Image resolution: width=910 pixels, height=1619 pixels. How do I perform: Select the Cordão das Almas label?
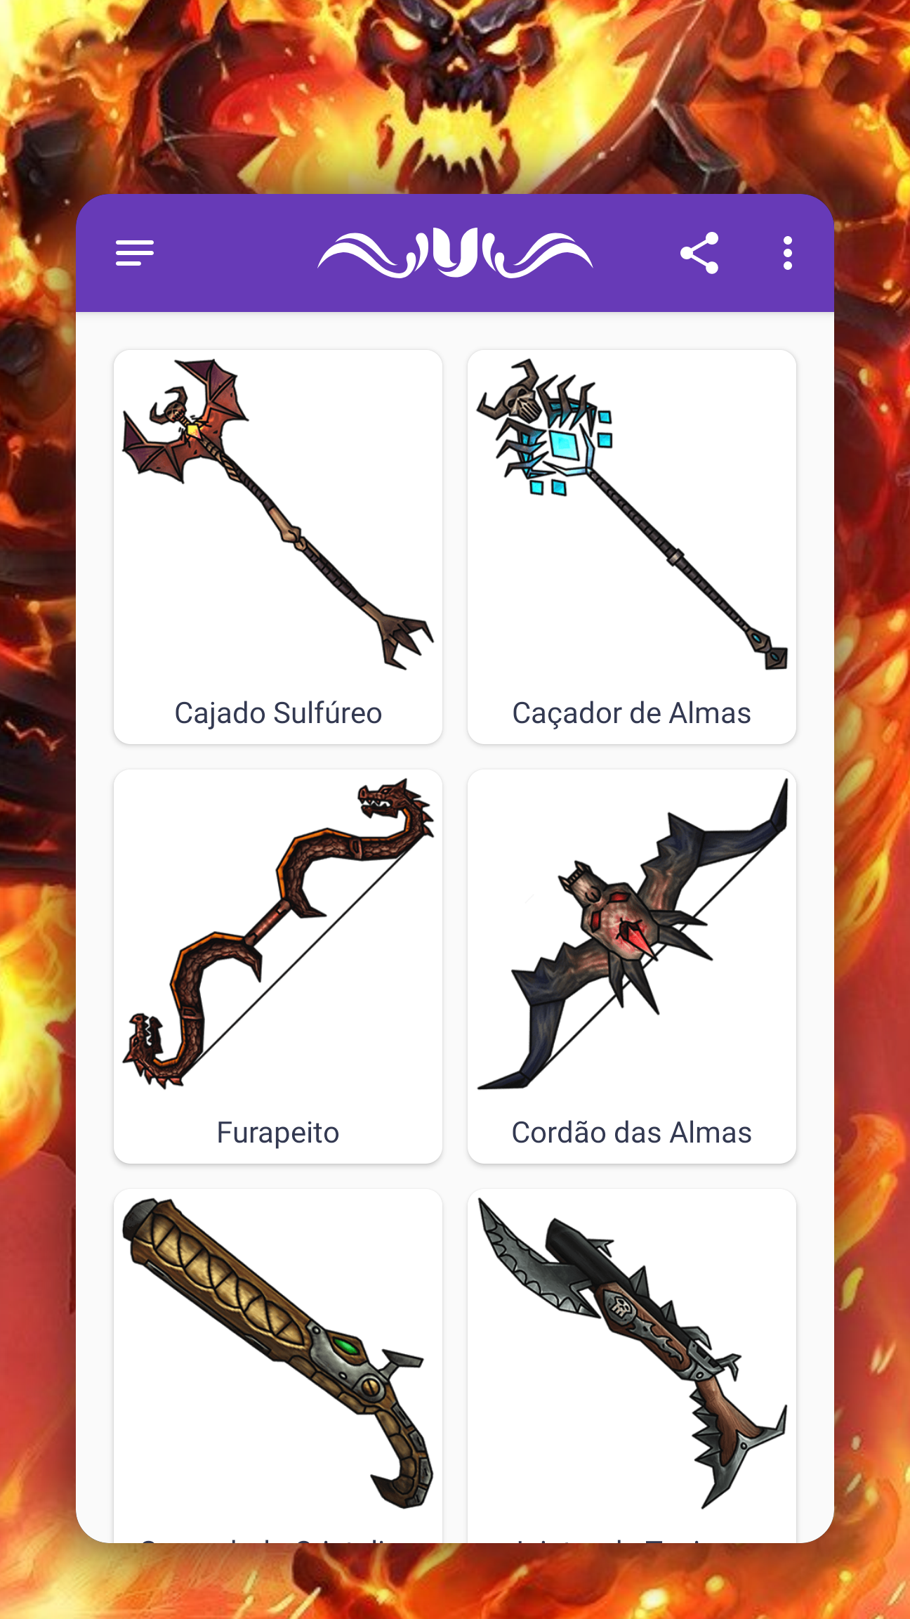[632, 1132]
